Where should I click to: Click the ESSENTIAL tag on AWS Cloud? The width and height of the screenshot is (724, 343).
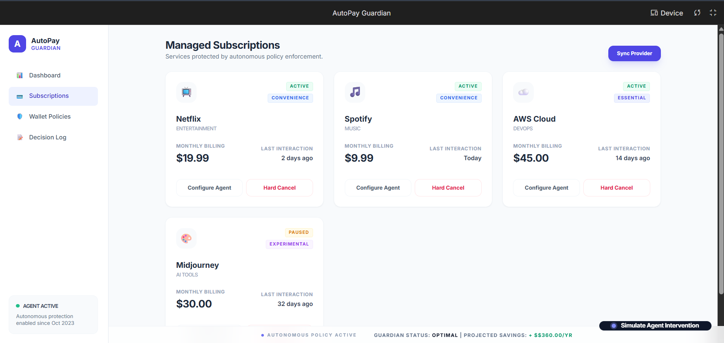pyautogui.click(x=632, y=98)
